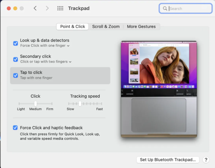Image resolution: width=215 pixels, height=168 pixels.
Task: Click the "Light" click label
Action: pyautogui.click(x=21, y=109)
